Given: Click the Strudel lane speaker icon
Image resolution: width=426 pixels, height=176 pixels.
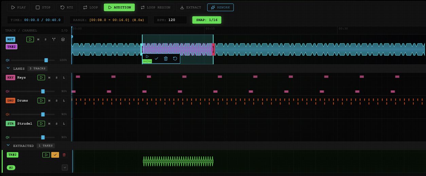Looking at the screenshot, I should 7,137.
